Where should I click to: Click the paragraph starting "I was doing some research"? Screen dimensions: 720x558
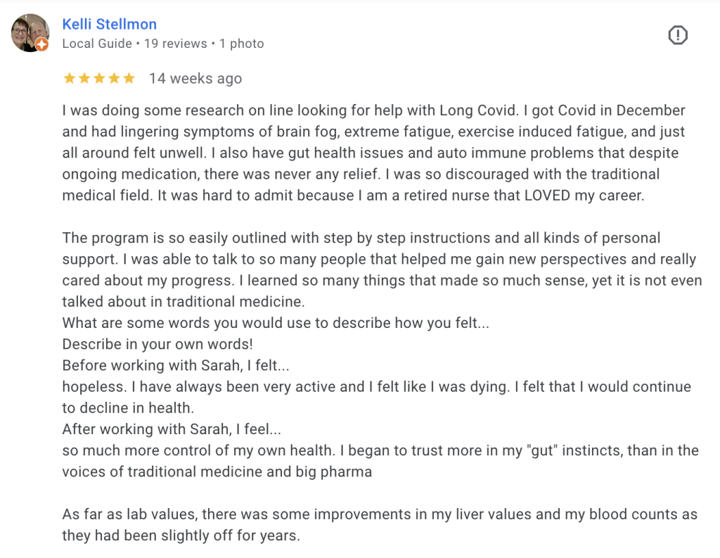[374, 153]
